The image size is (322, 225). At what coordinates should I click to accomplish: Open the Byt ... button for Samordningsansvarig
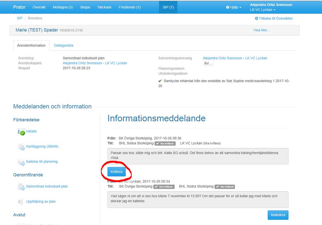(x=208, y=63)
